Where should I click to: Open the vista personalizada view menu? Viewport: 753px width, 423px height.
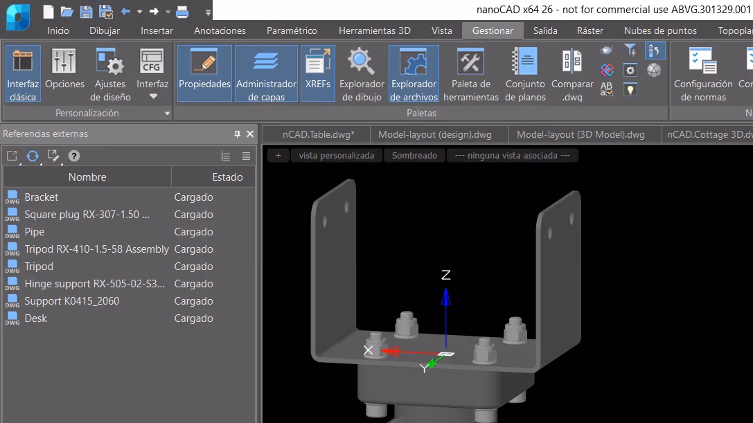(x=336, y=156)
